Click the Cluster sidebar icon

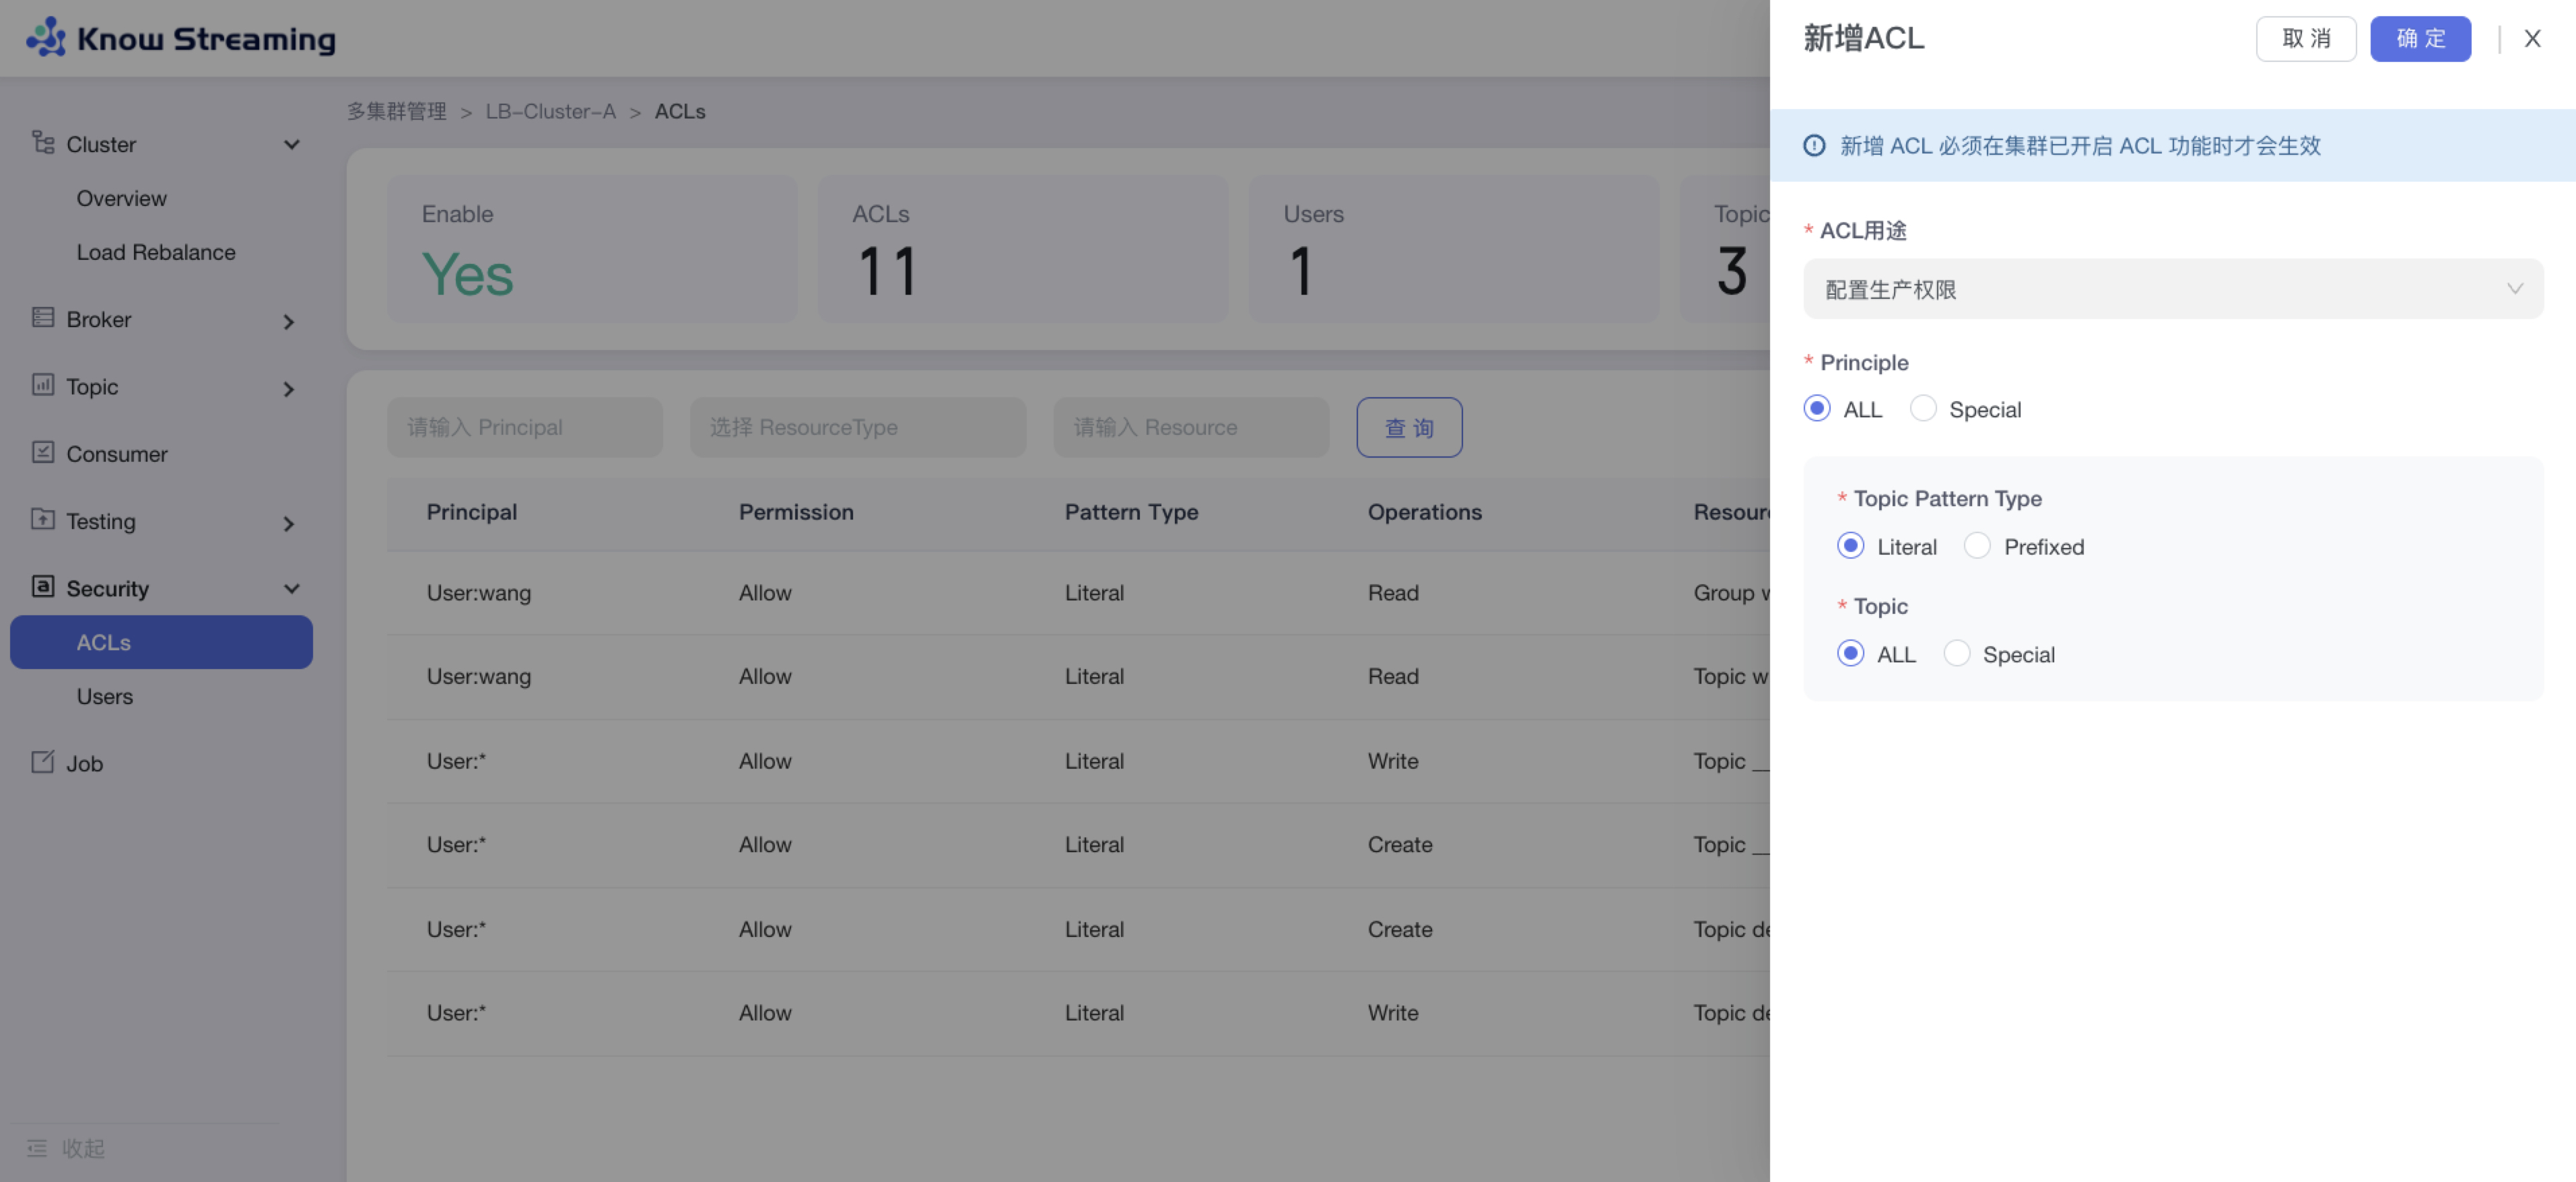[42, 143]
